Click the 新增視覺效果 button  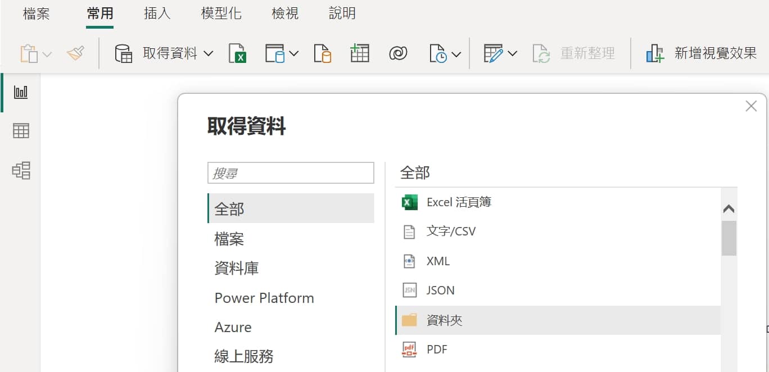(701, 54)
